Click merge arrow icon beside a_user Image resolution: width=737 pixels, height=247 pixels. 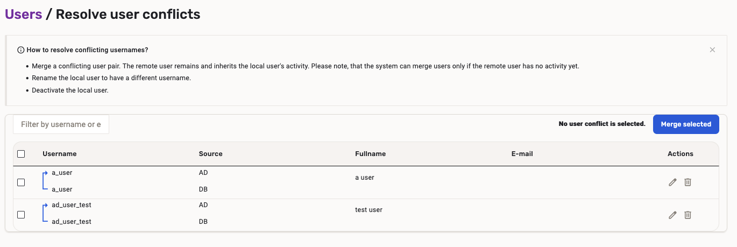point(45,181)
